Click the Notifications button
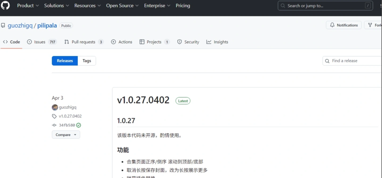Screen dimensions: 382x178 coord(344,25)
